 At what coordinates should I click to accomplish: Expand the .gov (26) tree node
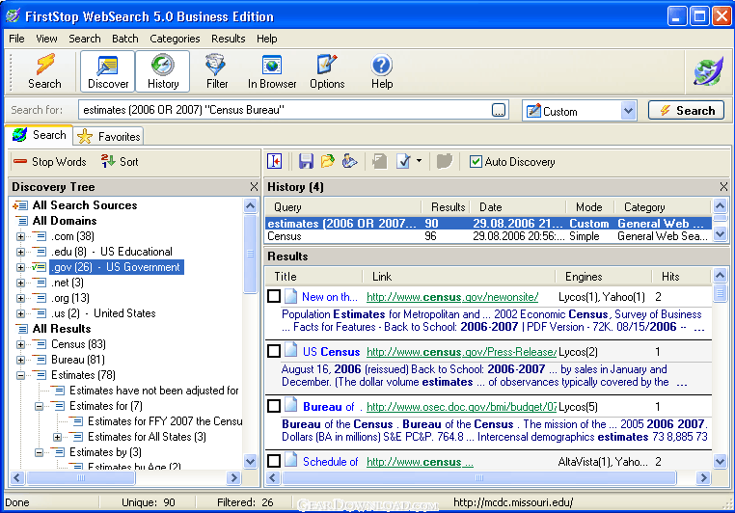click(20, 267)
